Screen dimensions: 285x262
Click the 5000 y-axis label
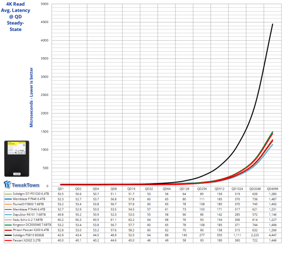pos(45,4)
